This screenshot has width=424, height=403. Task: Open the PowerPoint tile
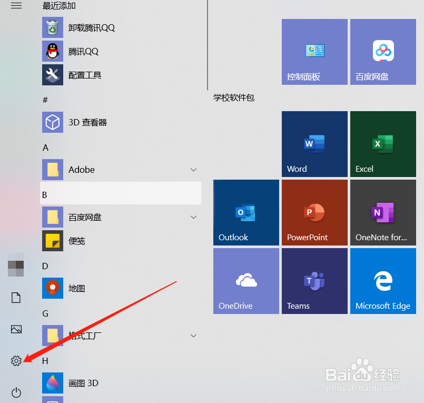click(x=314, y=213)
